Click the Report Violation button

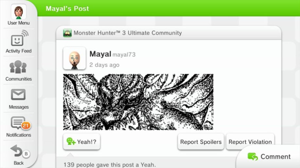(x=250, y=142)
